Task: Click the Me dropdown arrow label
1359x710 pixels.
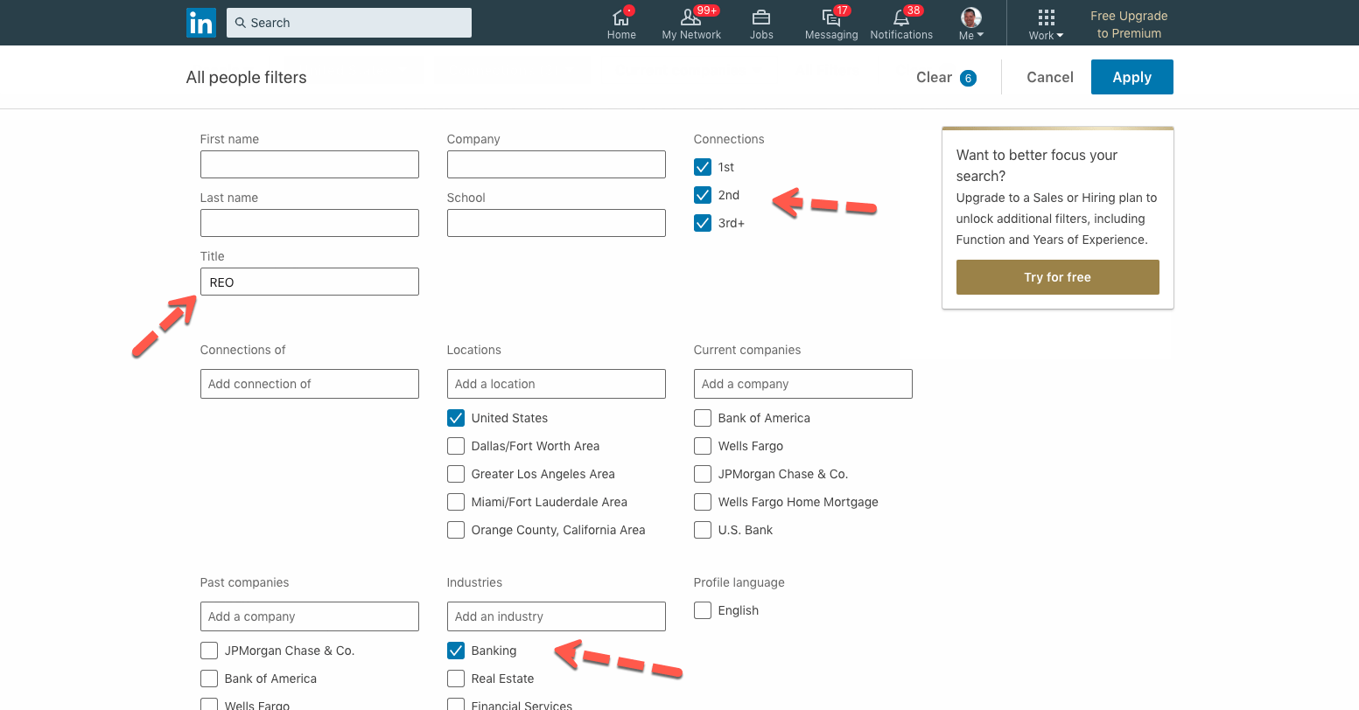Action: tap(971, 35)
